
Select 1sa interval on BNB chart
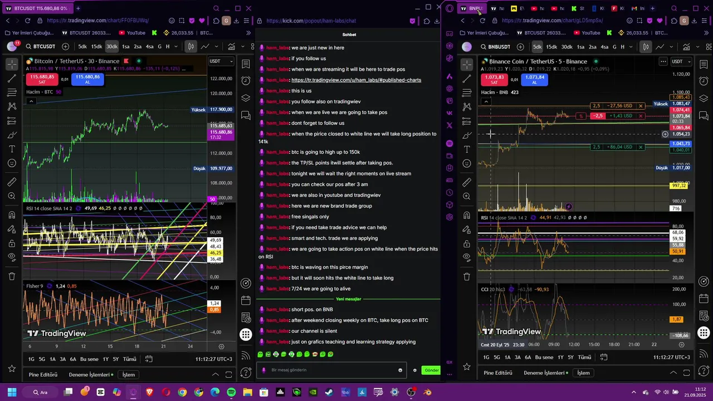pyautogui.click(x=580, y=47)
